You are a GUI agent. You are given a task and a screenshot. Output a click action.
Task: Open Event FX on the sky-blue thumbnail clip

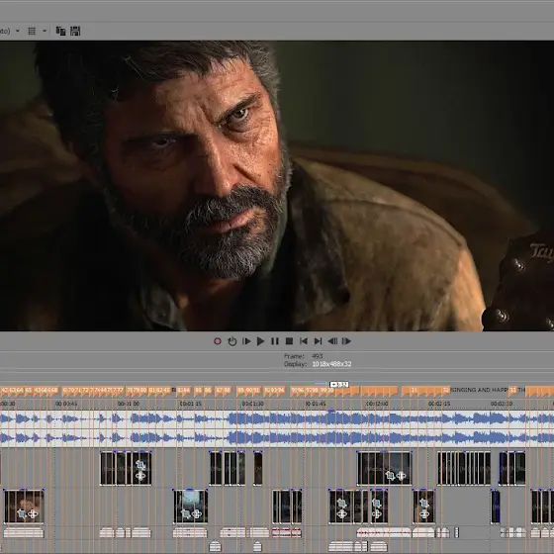pyautogui.click(x=197, y=513)
